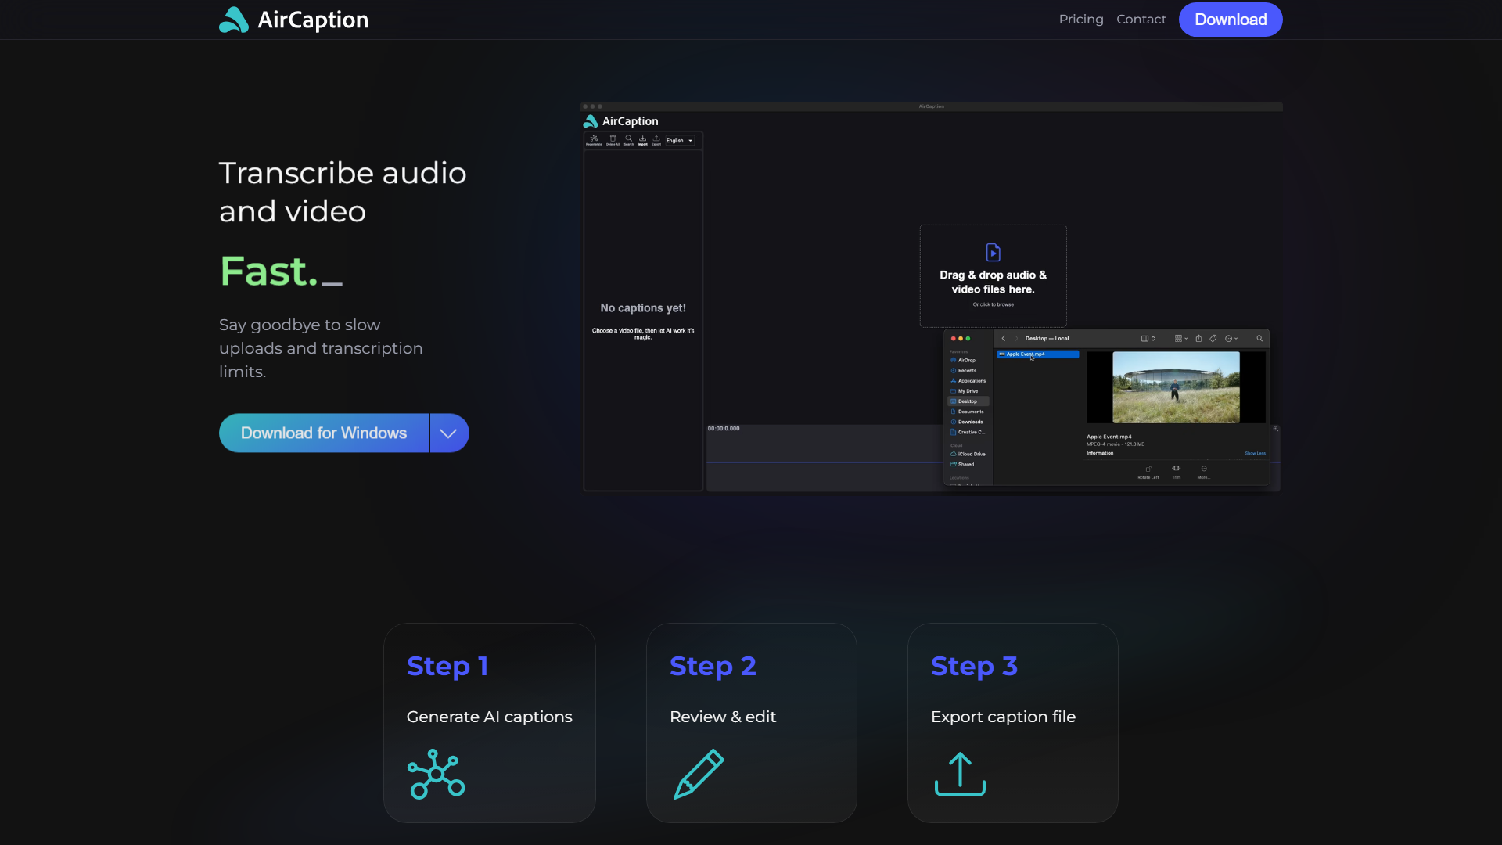Click the Step 3 upload arrow icon
Screen dimensions: 1502x845
(x=960, y=774)
